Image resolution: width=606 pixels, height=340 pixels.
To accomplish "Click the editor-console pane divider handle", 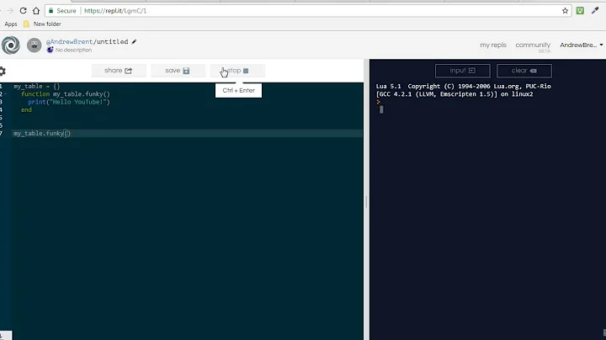I will (x=366, y=201).
